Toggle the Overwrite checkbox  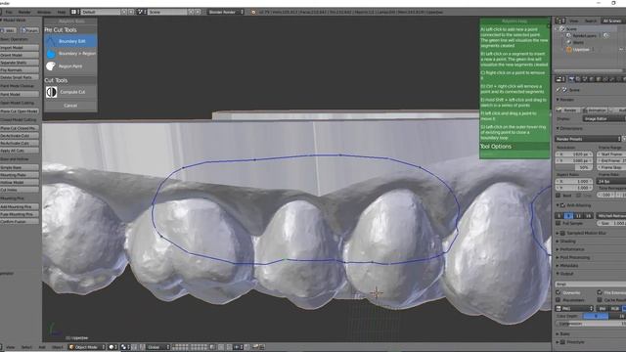(x=559, y=292)
